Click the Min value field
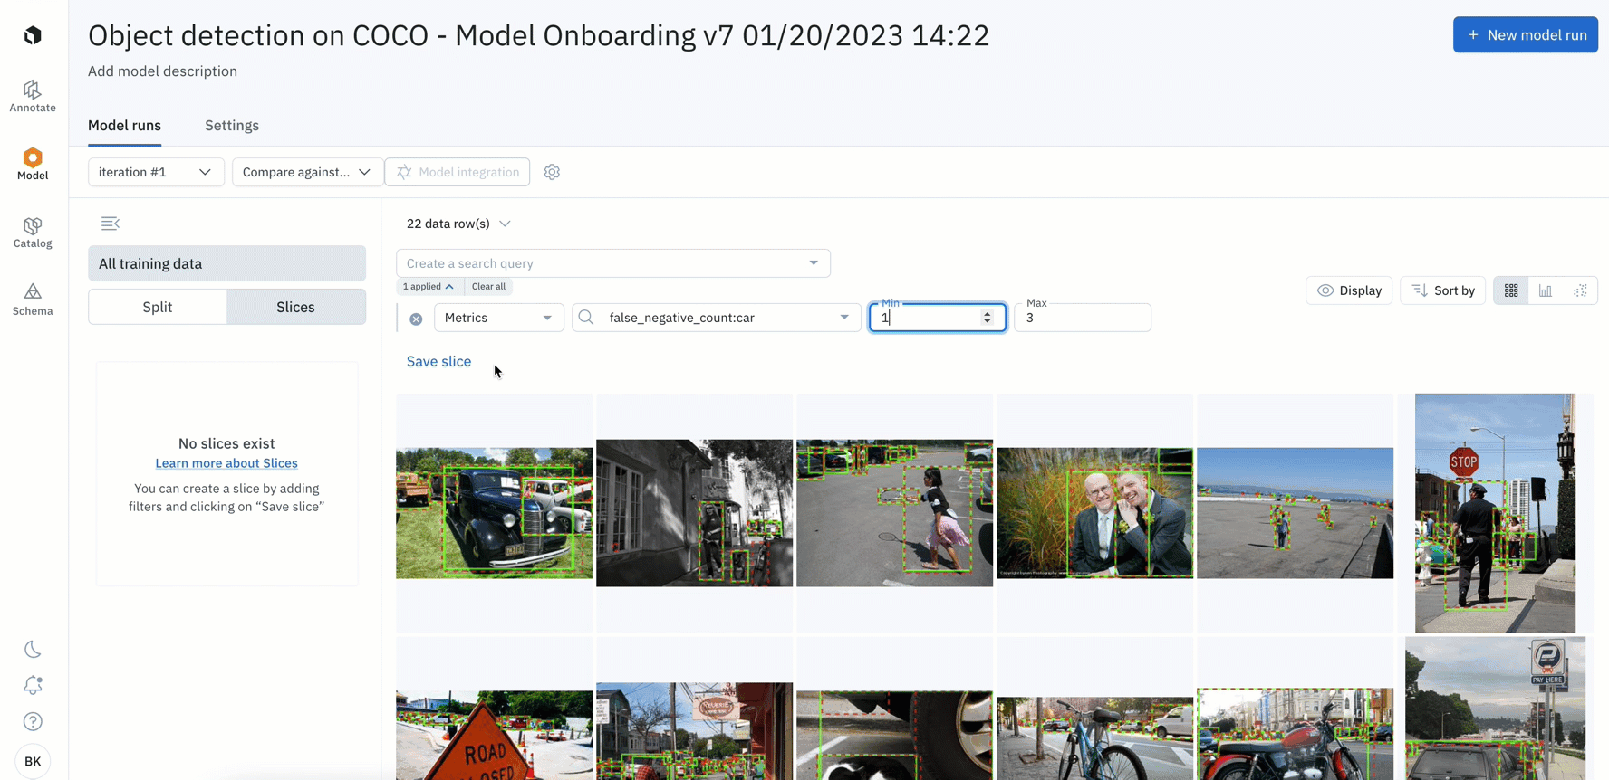1609x780 pixels. click(938, 318)
